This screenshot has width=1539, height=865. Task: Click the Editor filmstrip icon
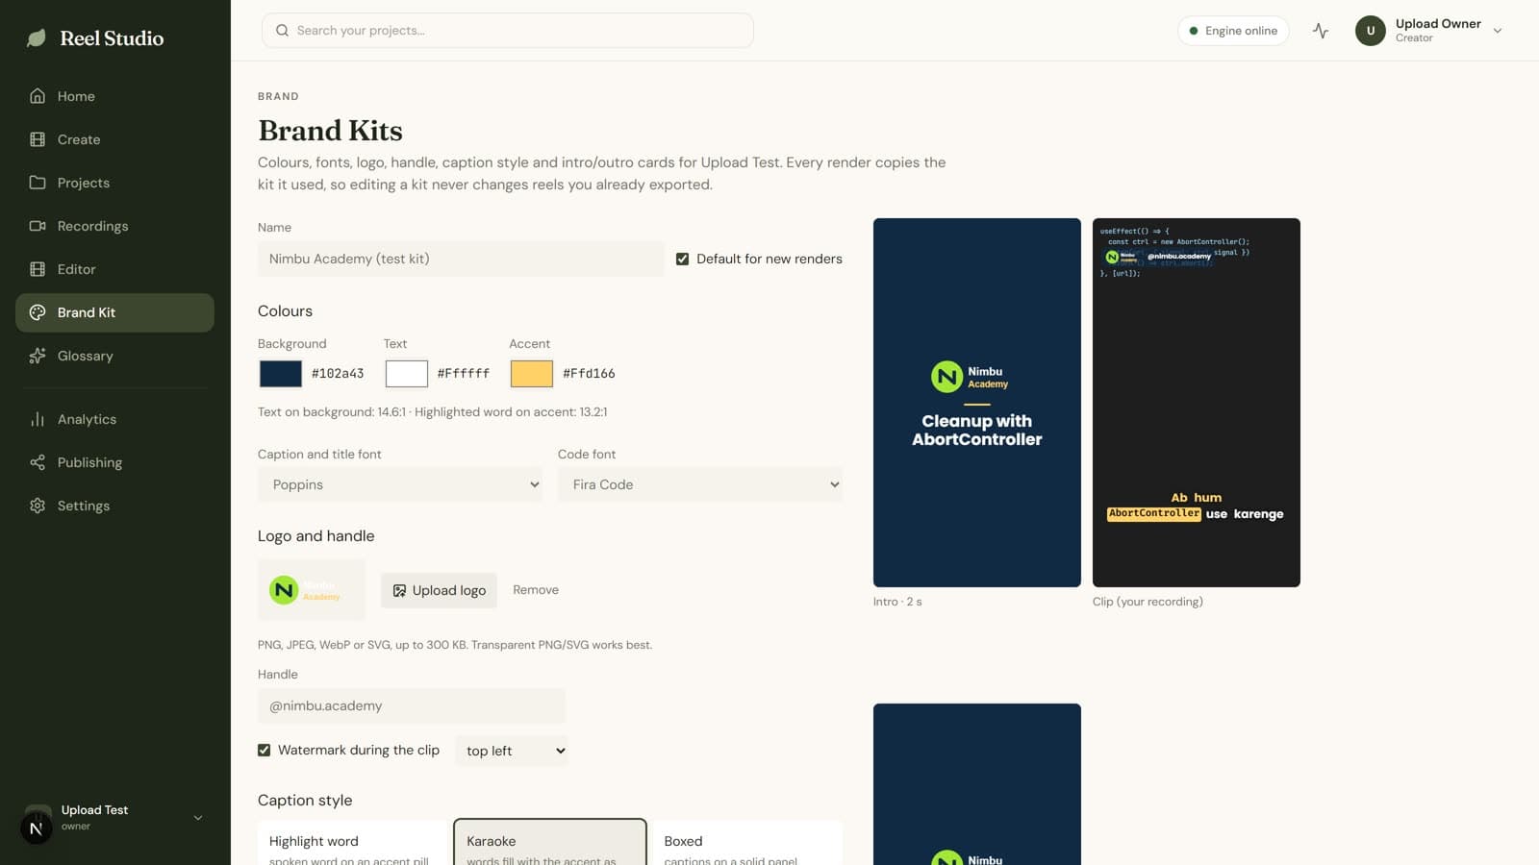click(x=38, y=269)
